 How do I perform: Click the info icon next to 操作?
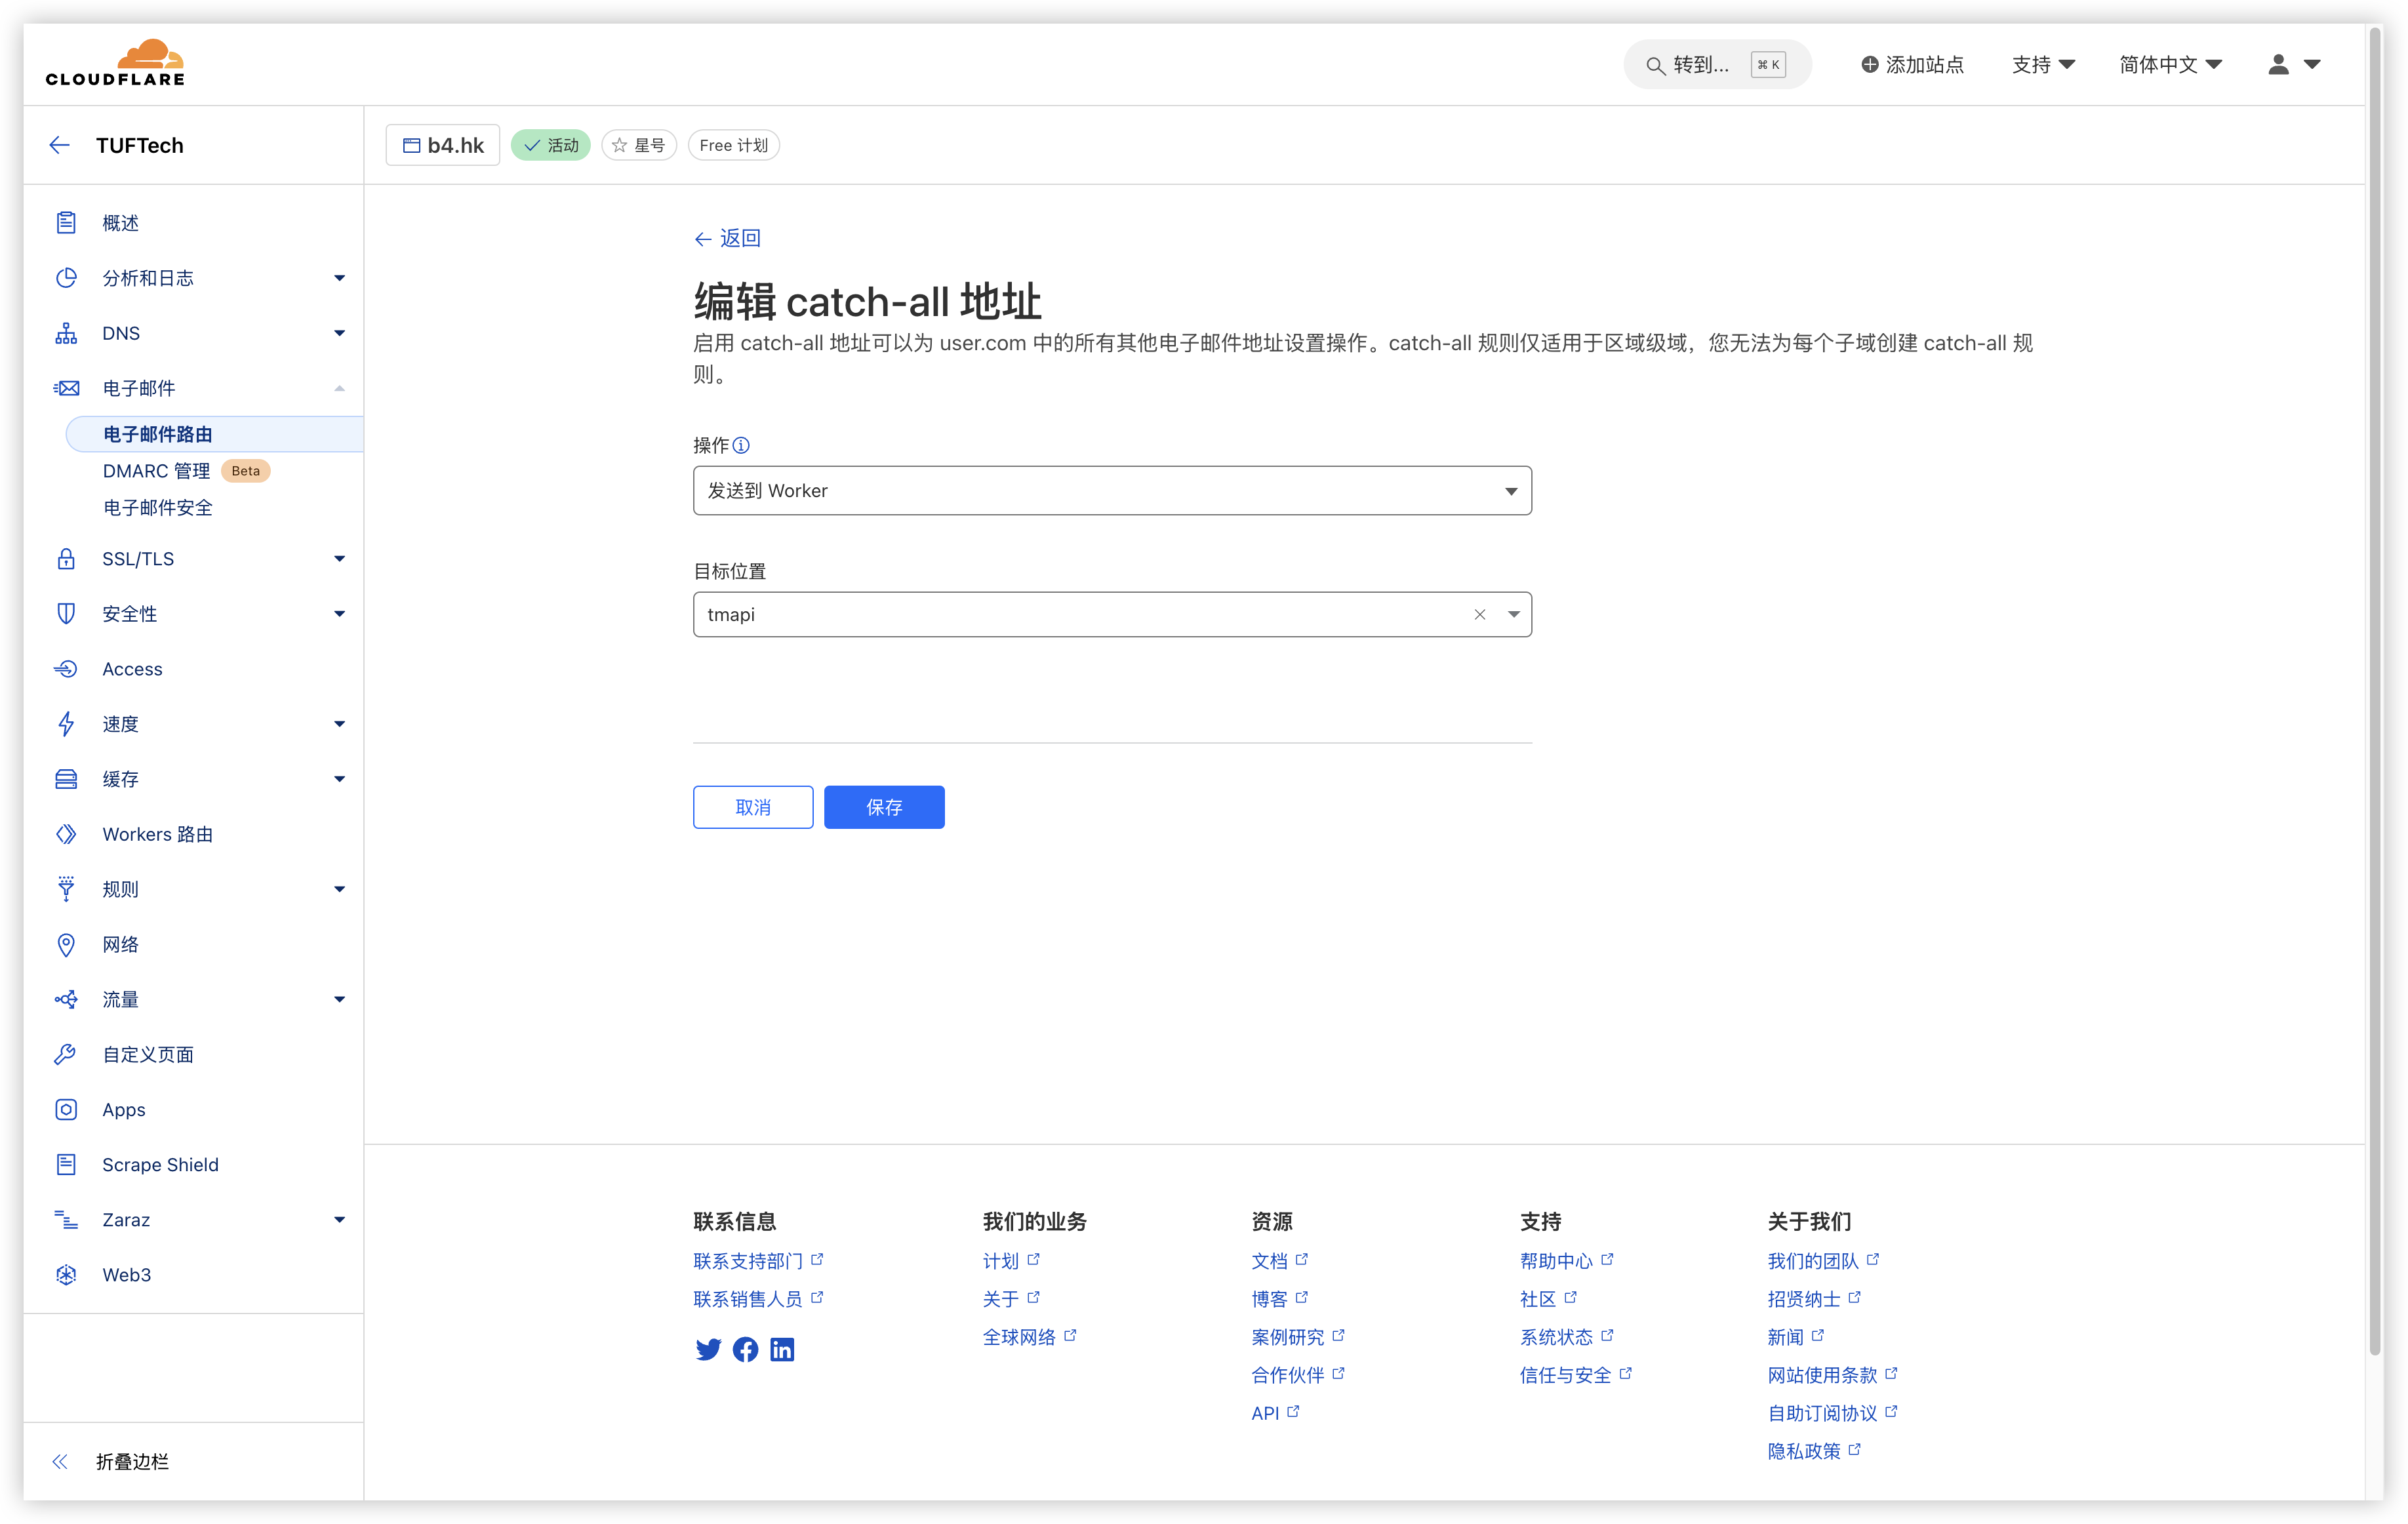point(741,445)
